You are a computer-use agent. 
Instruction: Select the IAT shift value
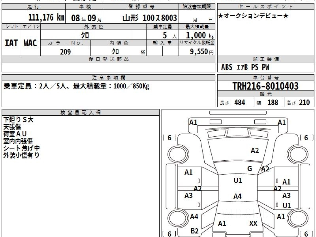[x=11, y=43]
